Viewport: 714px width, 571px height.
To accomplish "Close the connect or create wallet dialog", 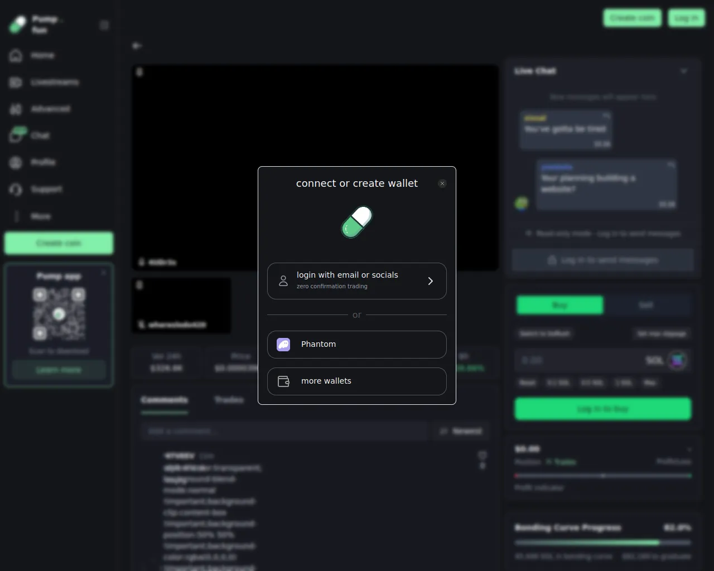I will tap(442, 183).
